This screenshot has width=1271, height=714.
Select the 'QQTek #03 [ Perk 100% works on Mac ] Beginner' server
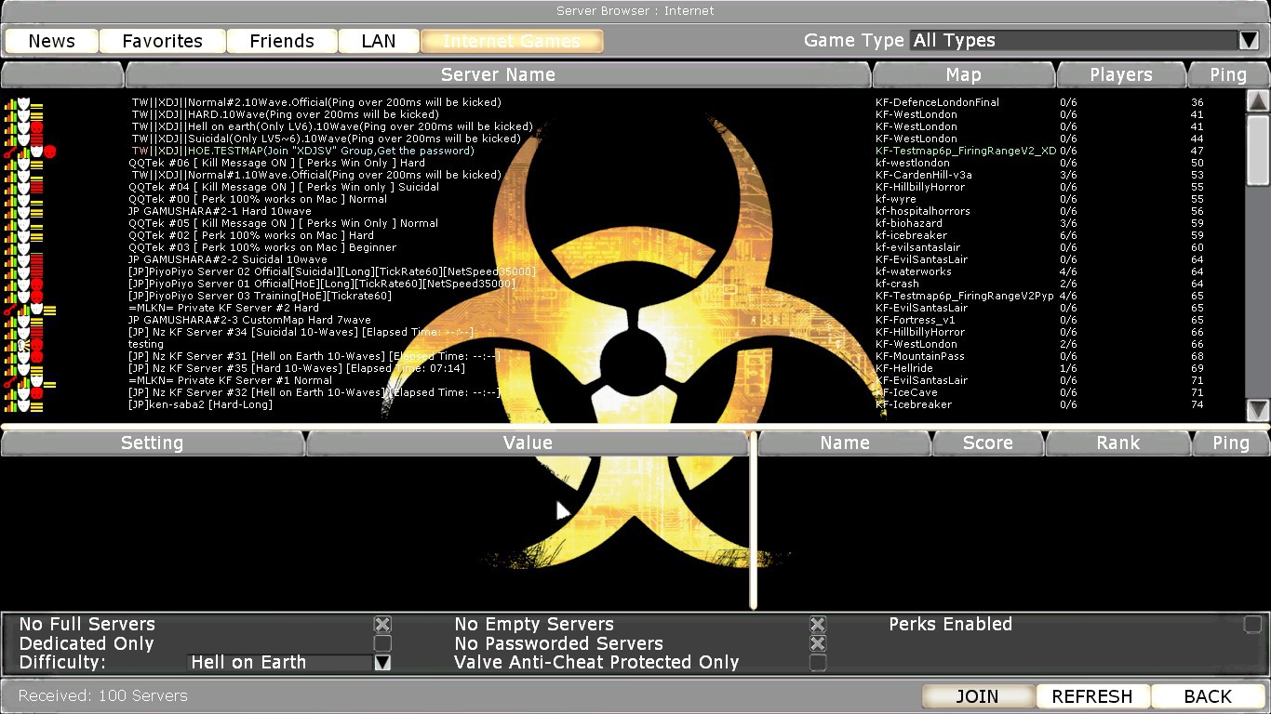click(x=262, y=248)
